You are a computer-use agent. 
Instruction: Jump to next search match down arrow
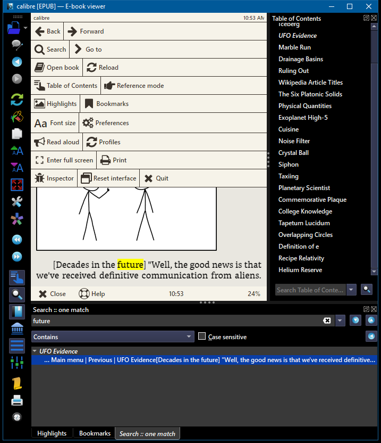pos(355,320)
